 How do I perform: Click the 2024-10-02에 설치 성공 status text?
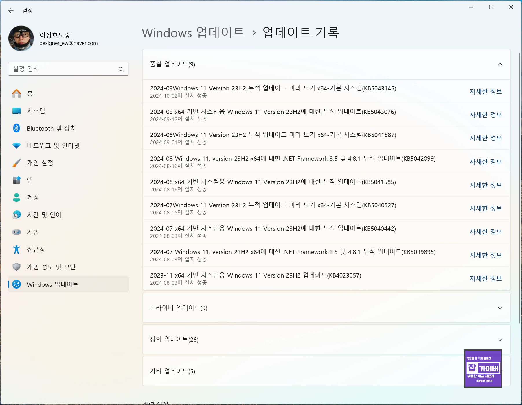179,96
